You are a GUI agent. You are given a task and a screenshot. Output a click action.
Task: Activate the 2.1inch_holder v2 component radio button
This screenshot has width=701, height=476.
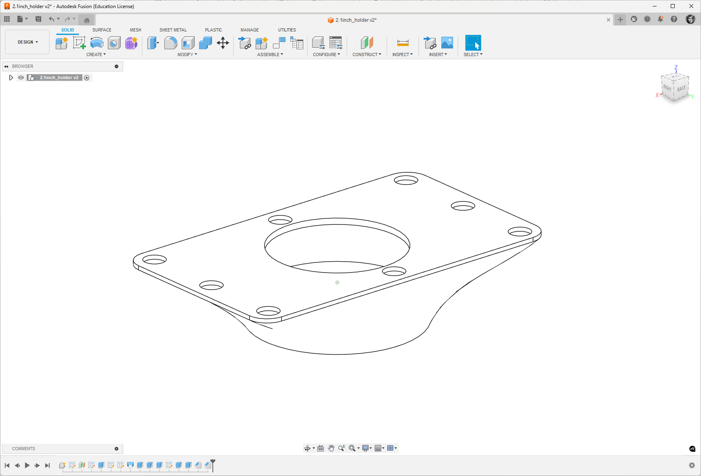(87, 78)
